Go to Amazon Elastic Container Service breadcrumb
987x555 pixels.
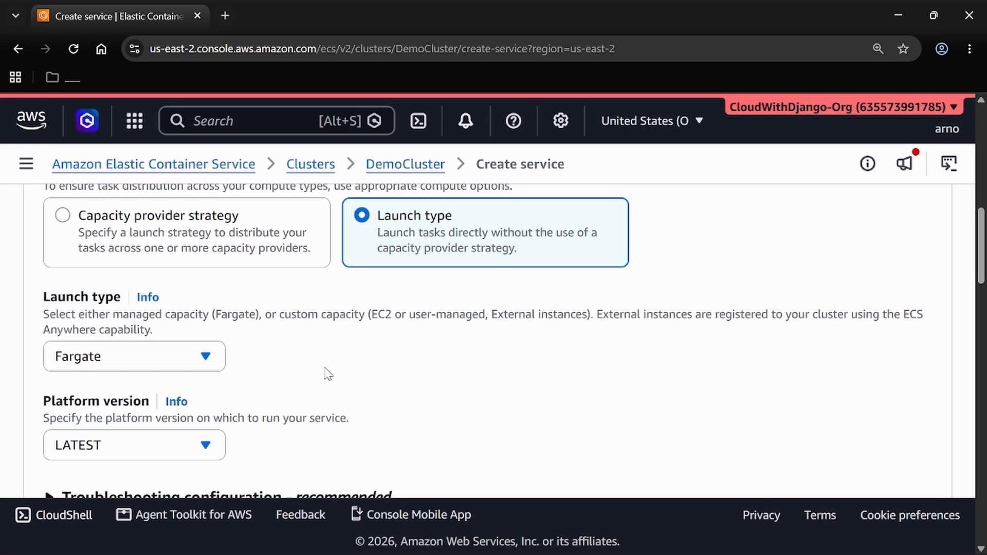pyautogui.click(x=154, y=164)
